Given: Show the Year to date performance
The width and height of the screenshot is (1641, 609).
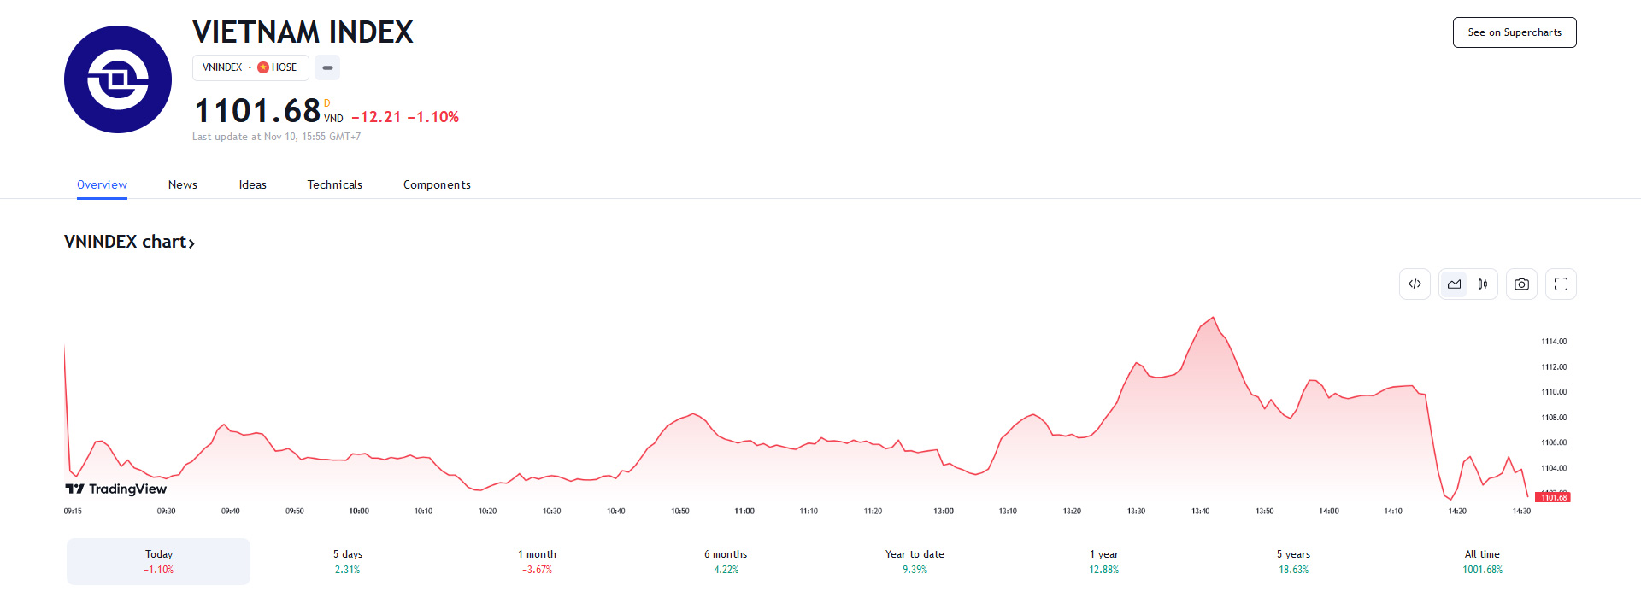Looking at the screenshot, I should click(915, 561).
